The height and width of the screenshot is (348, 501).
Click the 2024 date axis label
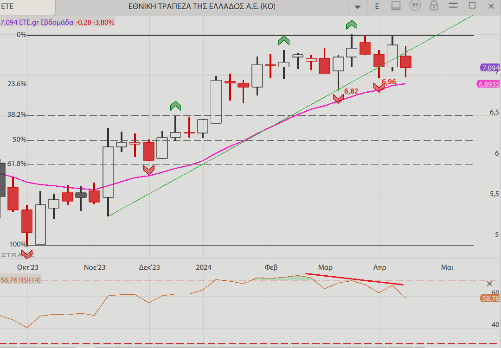[204, 267]
